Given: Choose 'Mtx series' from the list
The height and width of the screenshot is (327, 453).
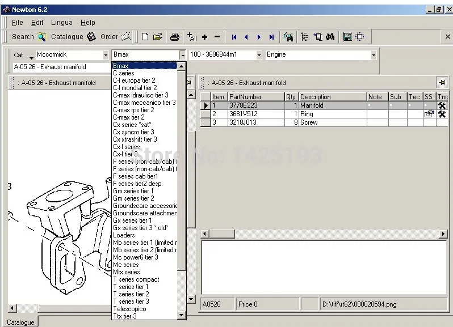Looking at the screenshot, I should (127, 272).
